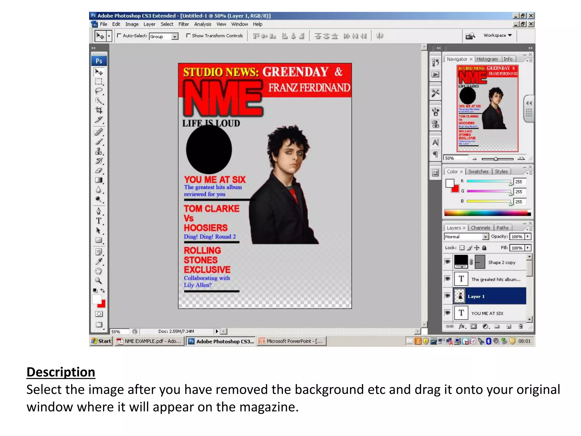Open the status bar Doc info arrow

(217, 331)
